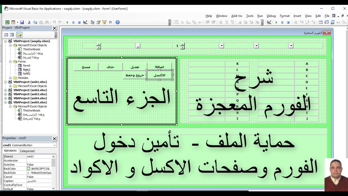Image resolution: width=348 pixels, height=196 pixels.
Task: Open the Insert menu
Action: click(x=297, y=16)
